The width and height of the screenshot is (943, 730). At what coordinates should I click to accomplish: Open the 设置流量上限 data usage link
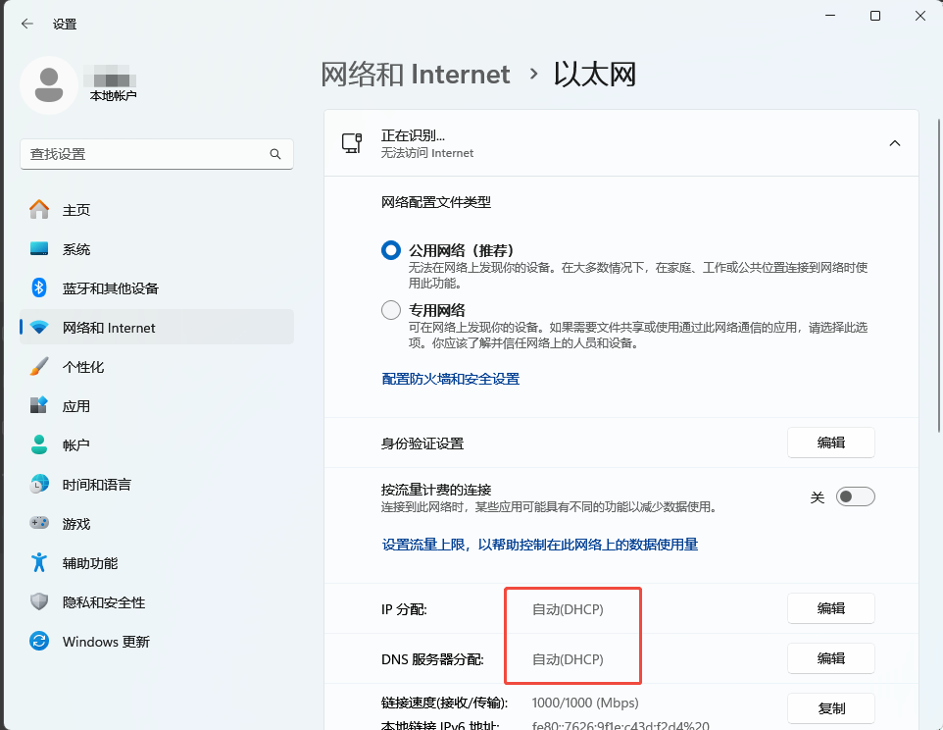[x=539, y=545]
